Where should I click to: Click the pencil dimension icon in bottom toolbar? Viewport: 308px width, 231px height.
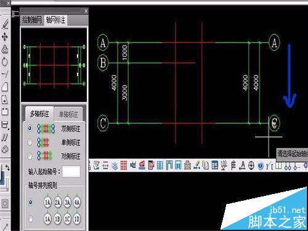pos(197,166)
